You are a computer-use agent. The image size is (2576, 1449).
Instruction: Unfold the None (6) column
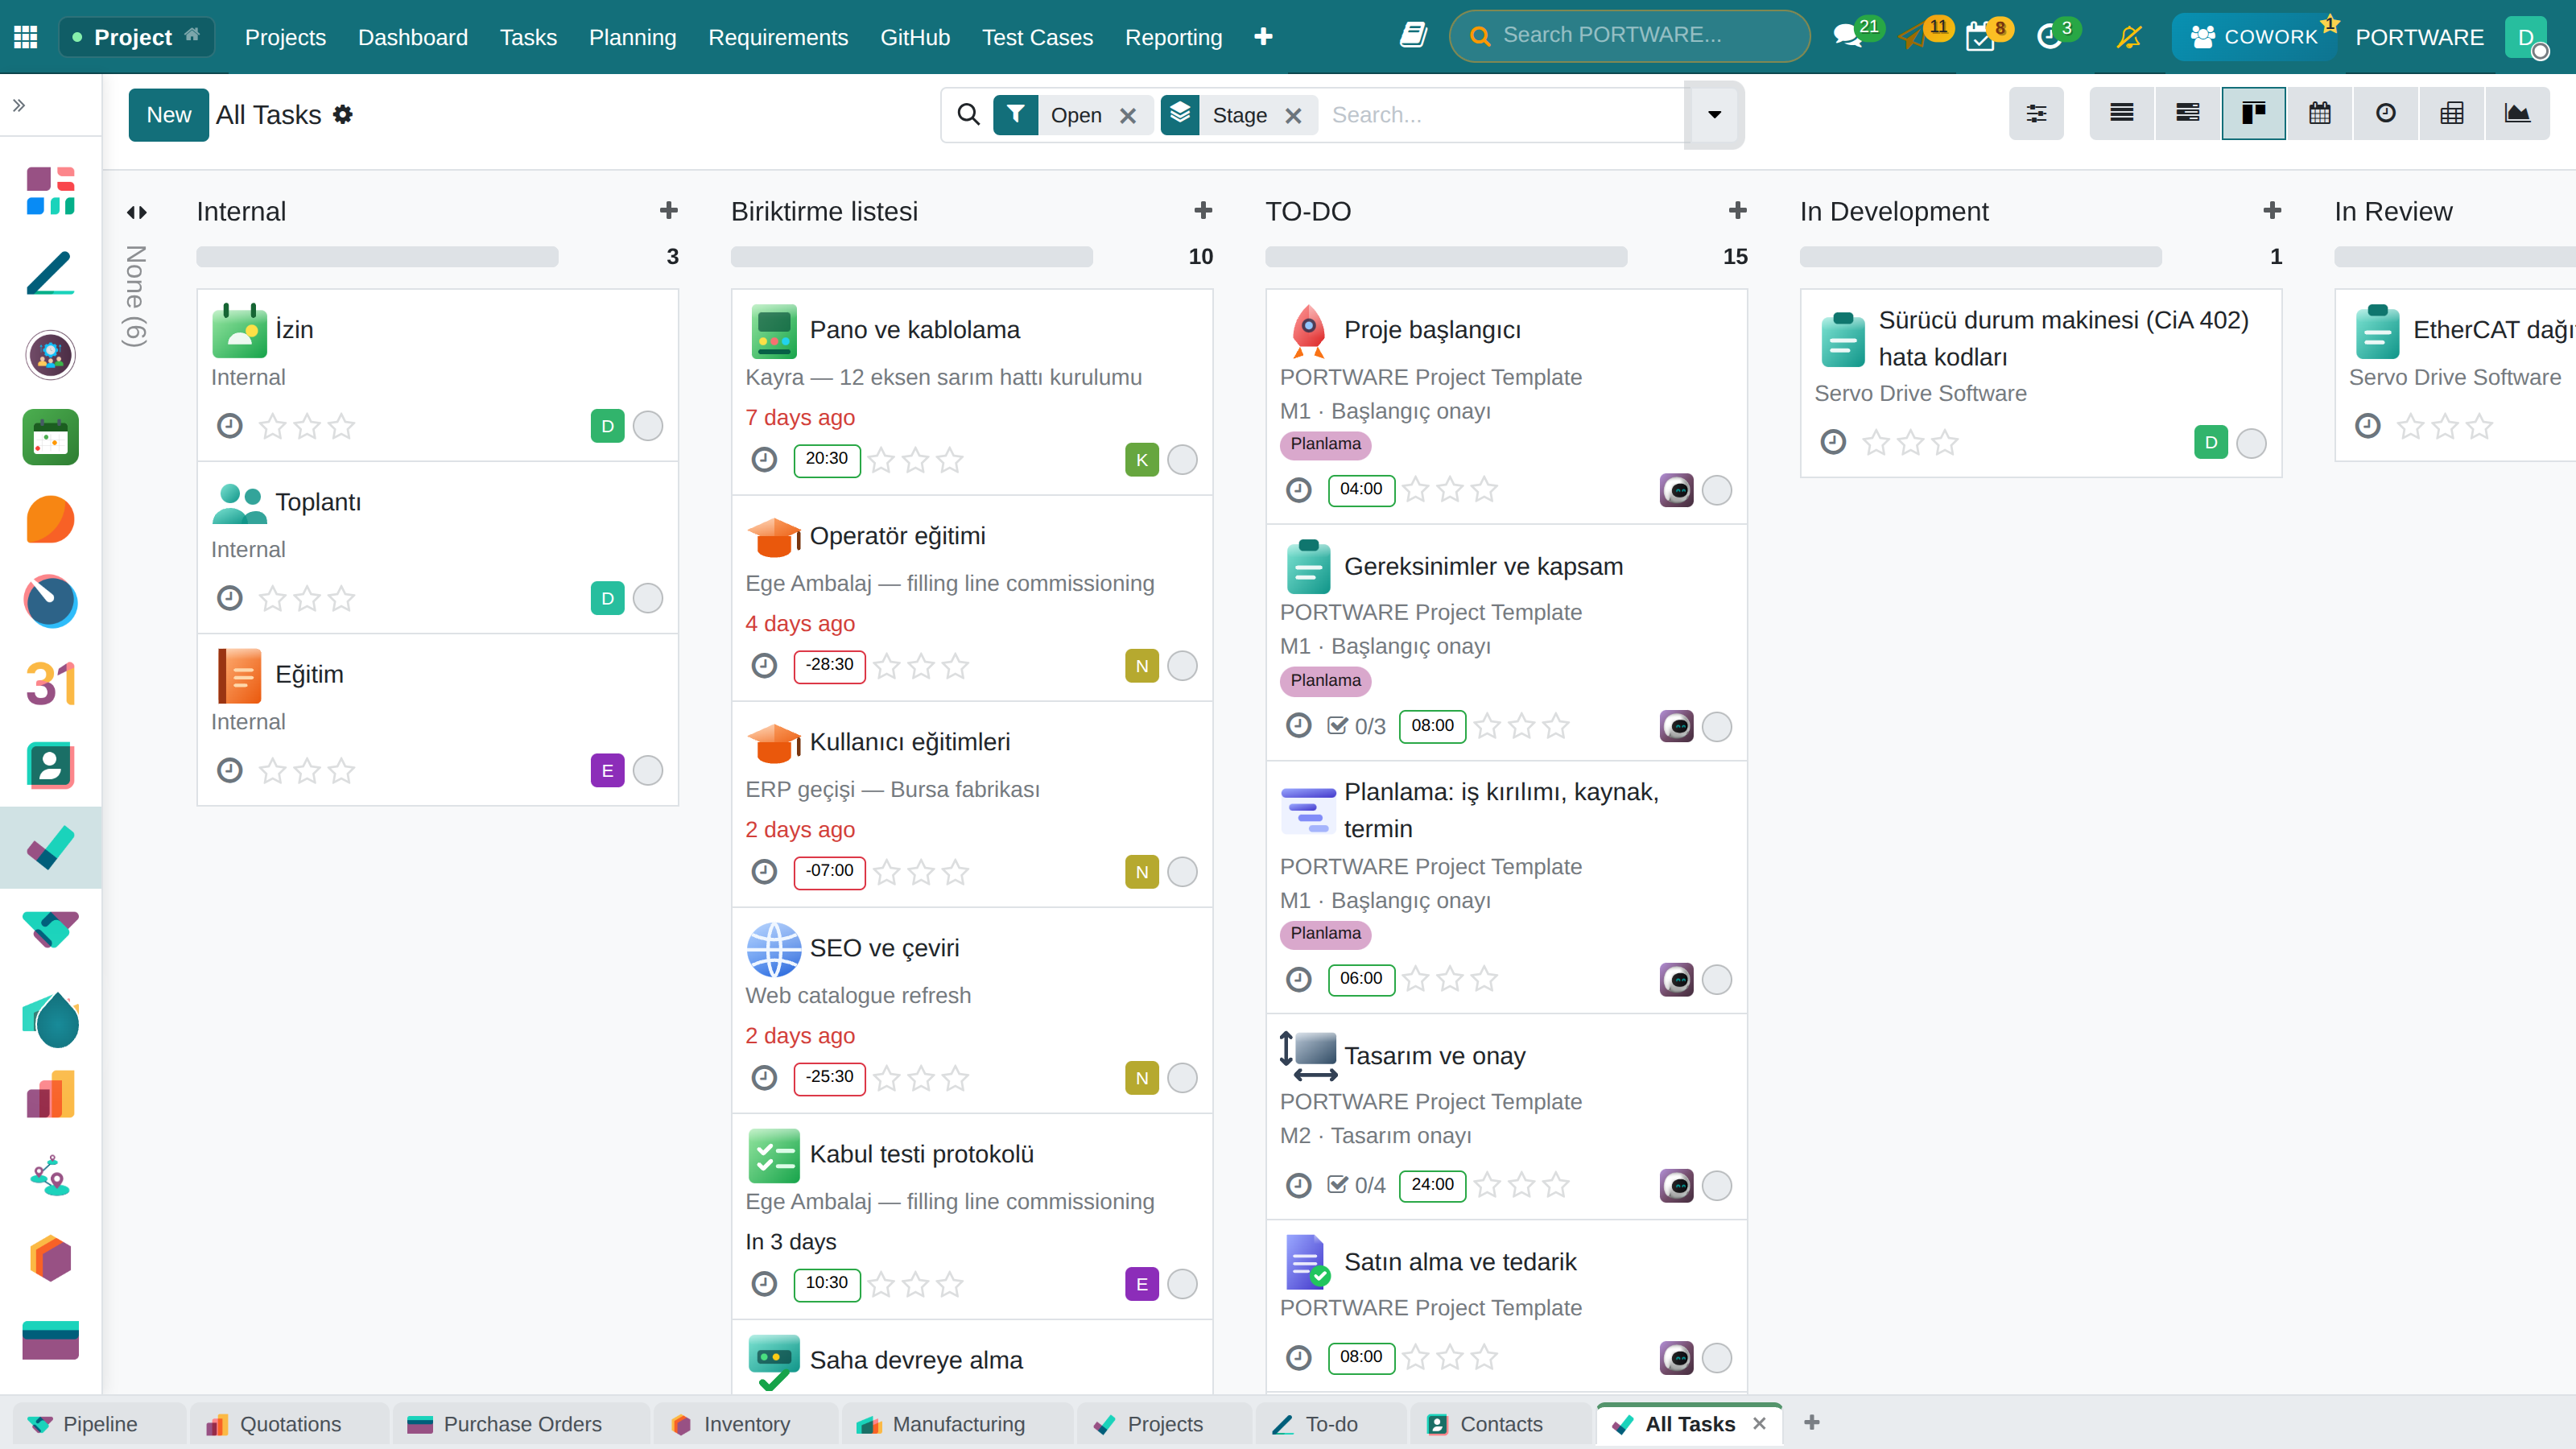[136, 212]
